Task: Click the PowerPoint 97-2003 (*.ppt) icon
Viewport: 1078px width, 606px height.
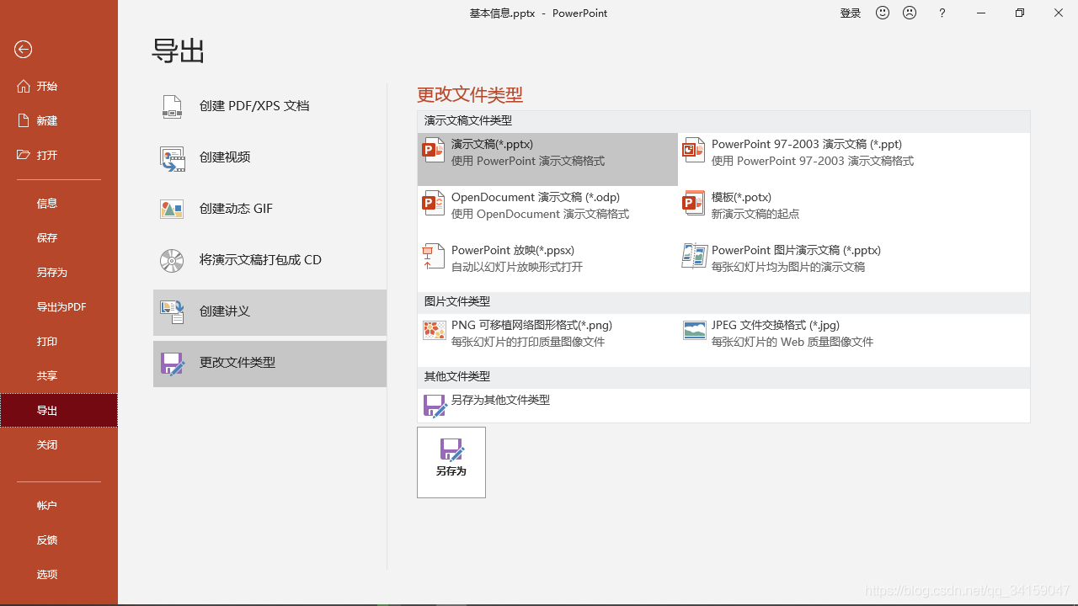Action: [693, 151]
